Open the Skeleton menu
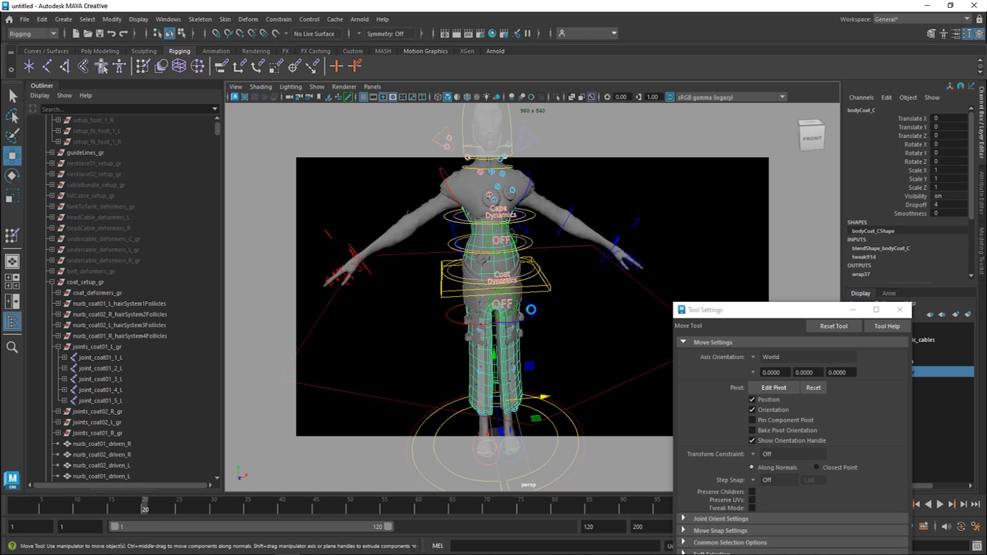Image resolution: width=987 pixels, height=555 pixels. click(x=199, y=19)
